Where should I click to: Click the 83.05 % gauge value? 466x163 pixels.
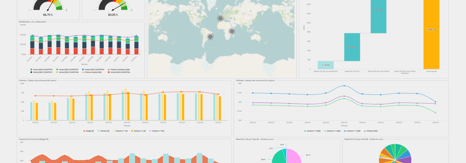click(113, 15)
